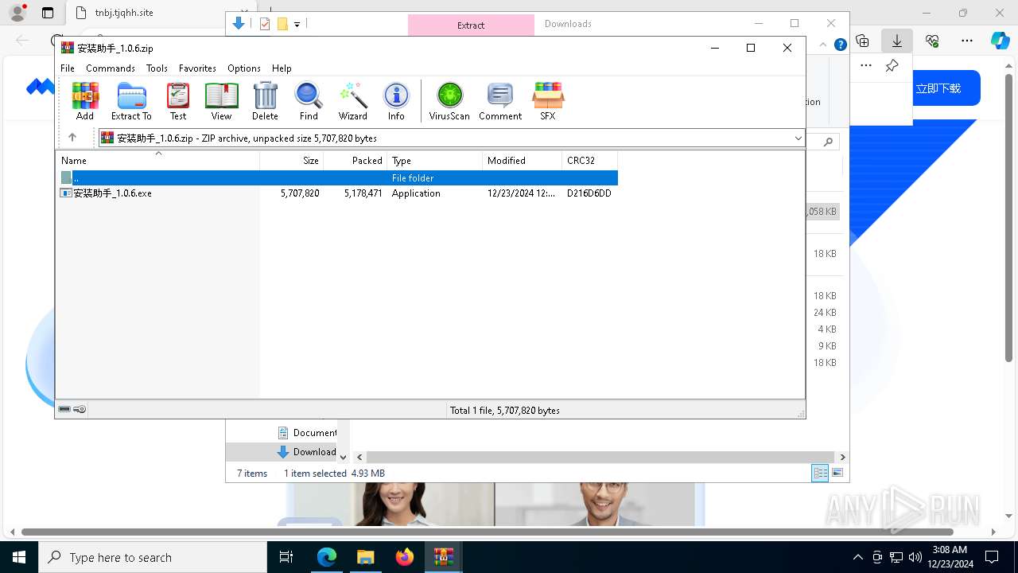Click the Comment toolbar icon
This screenshot has height=573, width=1018.
(x=500, y=101)
